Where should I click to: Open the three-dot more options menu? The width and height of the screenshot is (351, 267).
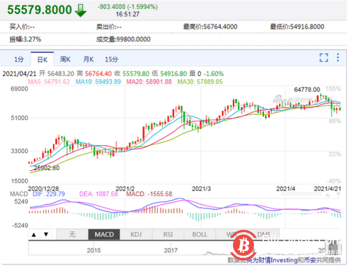click(338, 58)
